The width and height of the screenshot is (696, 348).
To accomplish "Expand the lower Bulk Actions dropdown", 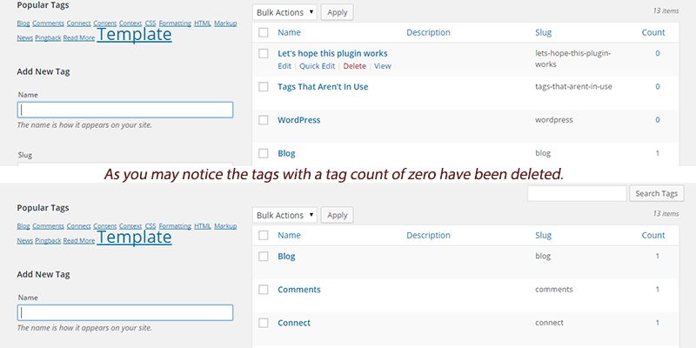I will coord(284,215).
